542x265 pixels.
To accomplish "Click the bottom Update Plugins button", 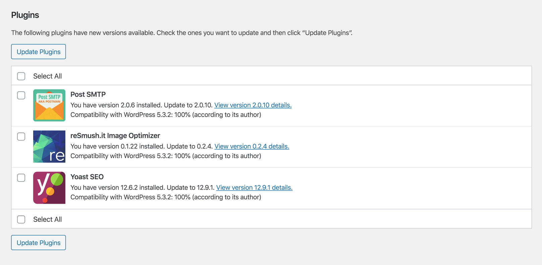I will 39,243.
